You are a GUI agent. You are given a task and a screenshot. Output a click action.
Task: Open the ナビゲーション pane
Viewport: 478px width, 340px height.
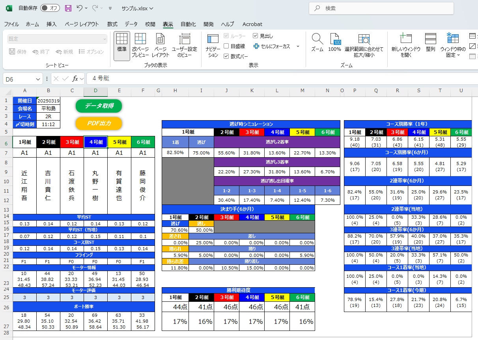coord(213,46)
